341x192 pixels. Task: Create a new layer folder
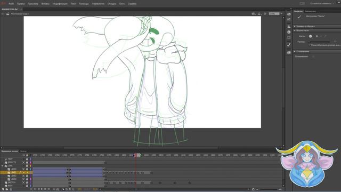pos(7,189)
